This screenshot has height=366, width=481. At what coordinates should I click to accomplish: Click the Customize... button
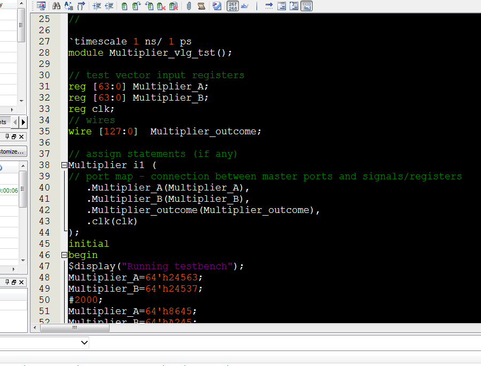pos(13,151)
